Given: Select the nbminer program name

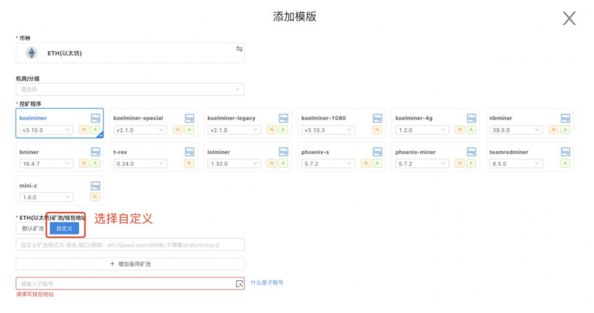Looking at the screenshot, I should coord(501,118).
